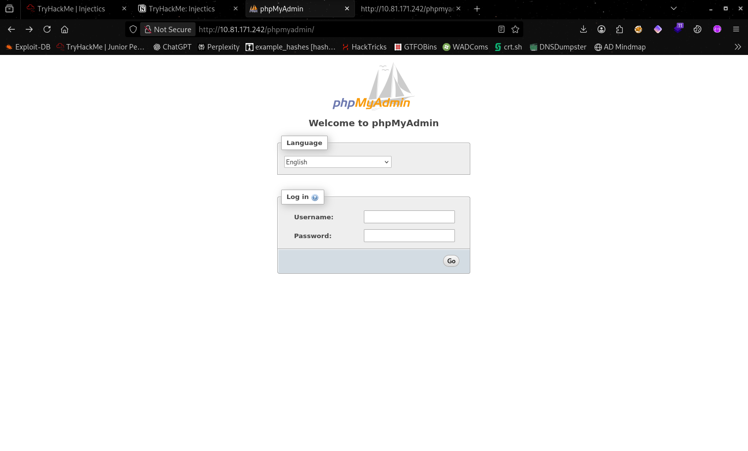Image resolution: width=748 pixels, height=451 pixels.
Task: Click the phpMyAdmin login help icon
Action: click(315, 198)
